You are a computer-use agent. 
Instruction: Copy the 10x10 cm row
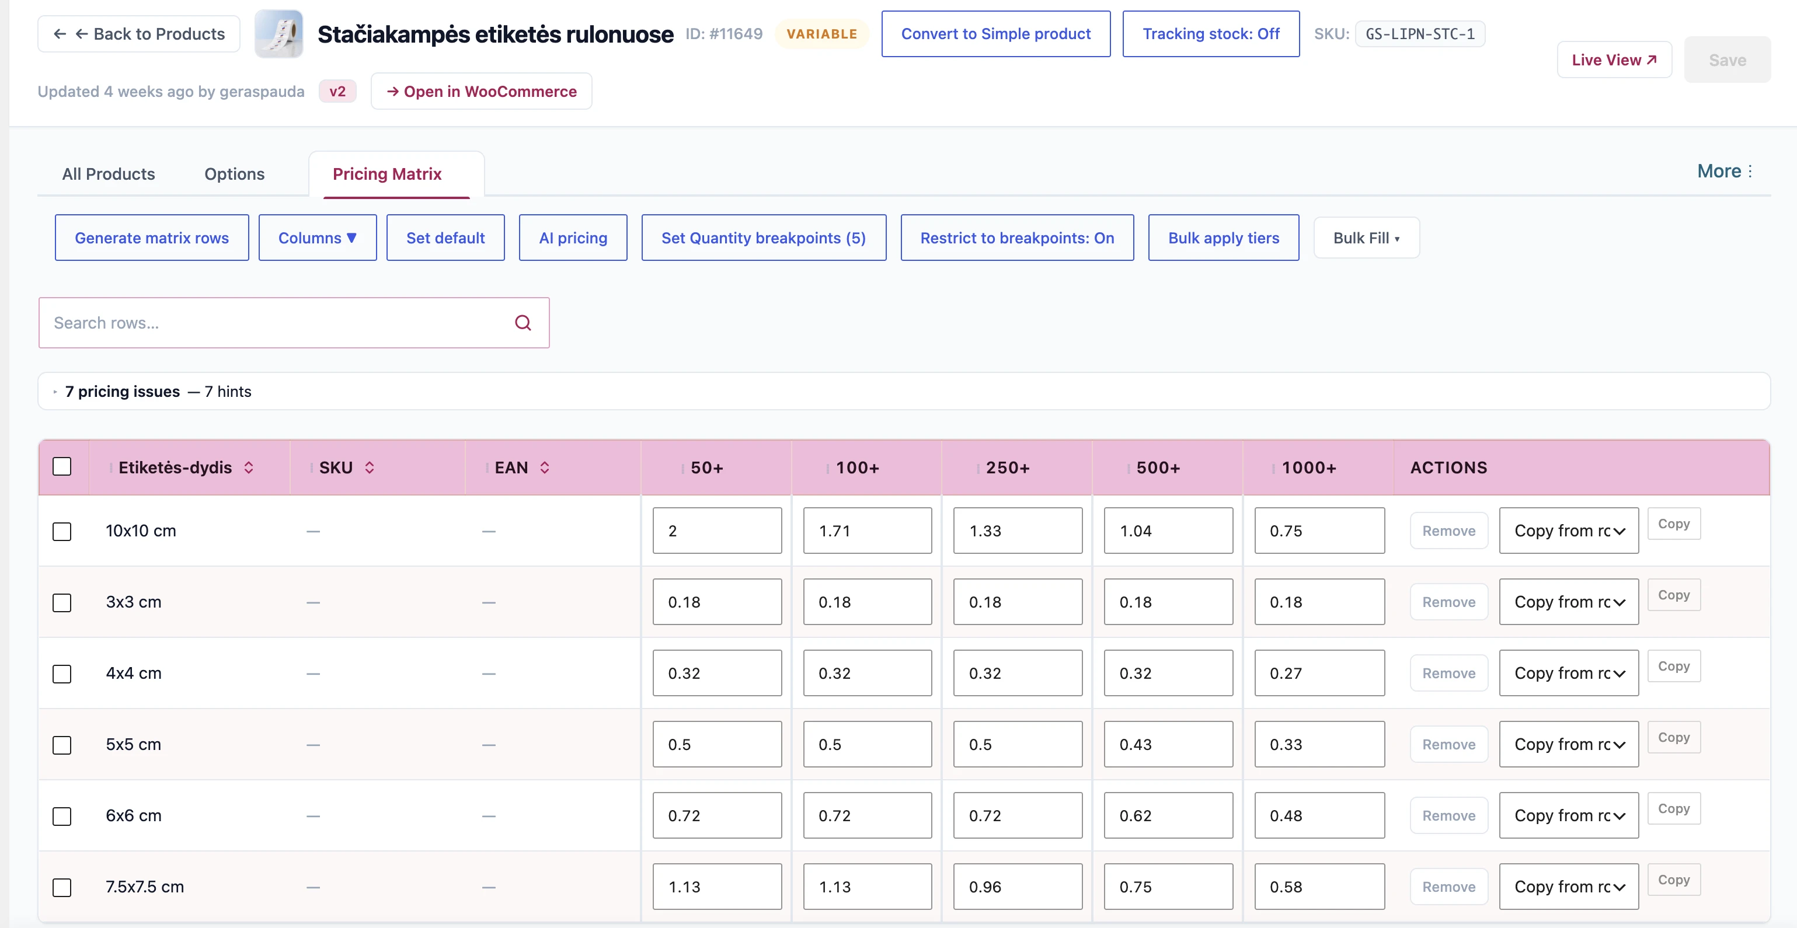(1674, 524)
